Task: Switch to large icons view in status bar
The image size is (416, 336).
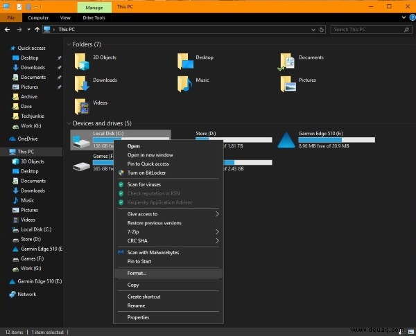Action: coord(411,332)
